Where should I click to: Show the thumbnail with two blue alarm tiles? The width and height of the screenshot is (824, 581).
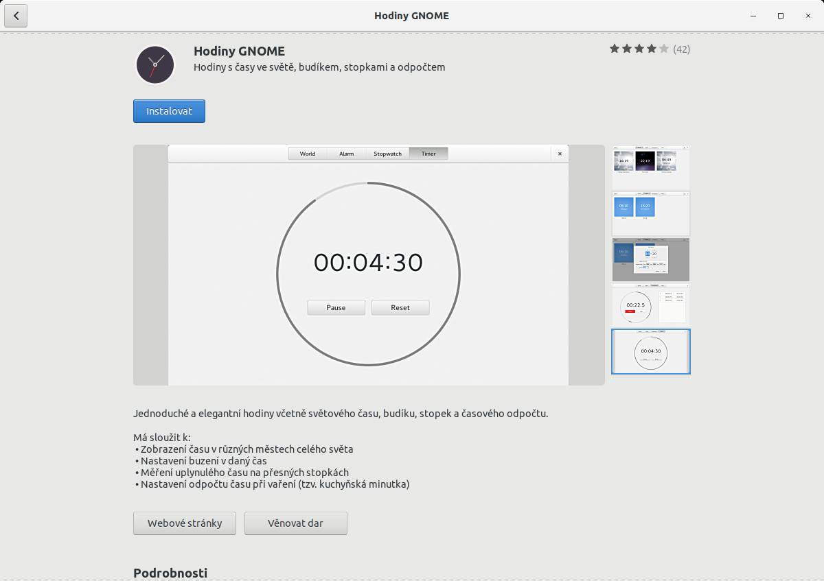[651, 213]
